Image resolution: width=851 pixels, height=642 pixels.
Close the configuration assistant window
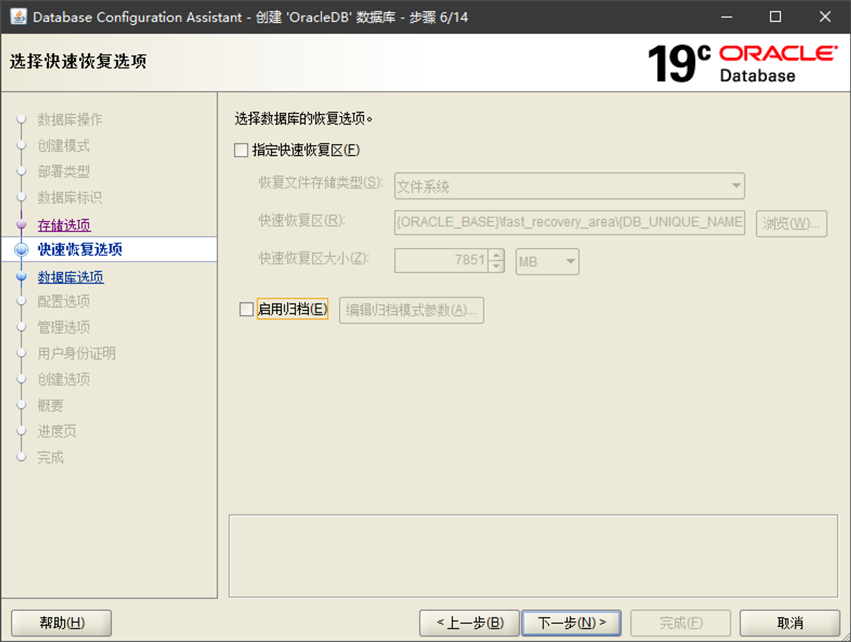pos(825,17)
